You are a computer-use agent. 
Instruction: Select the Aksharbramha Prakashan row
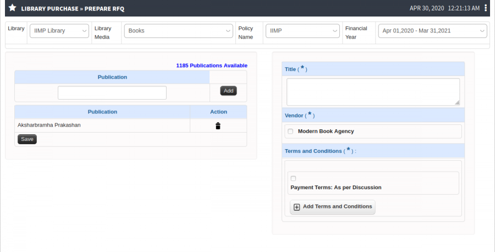[131, 125]
